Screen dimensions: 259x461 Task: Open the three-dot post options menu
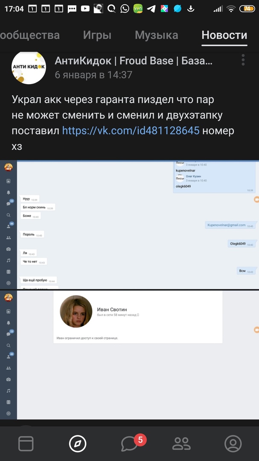pyautogui.click(x=243, y=60)
